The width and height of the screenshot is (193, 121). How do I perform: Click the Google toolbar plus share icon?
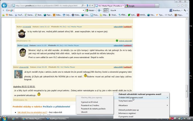[x=99, y=10]
